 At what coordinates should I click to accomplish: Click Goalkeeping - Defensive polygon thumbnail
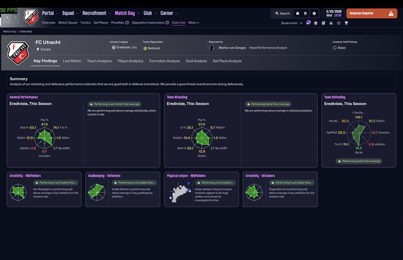coord(97,193)
